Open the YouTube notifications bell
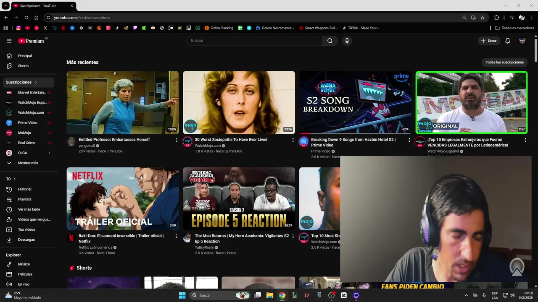 (x=508, y=41)
